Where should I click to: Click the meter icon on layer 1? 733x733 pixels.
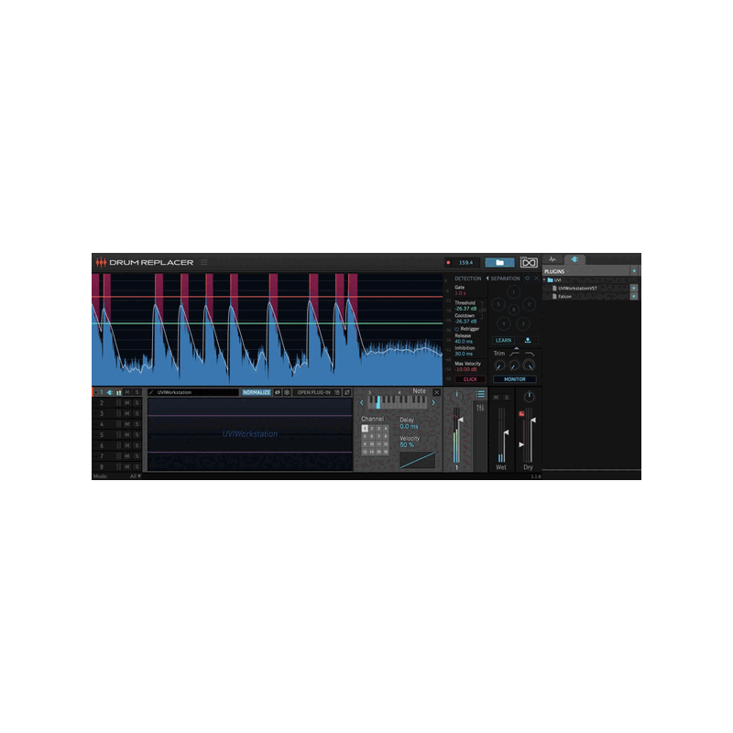pyautogui.click(x=119, y=392)
